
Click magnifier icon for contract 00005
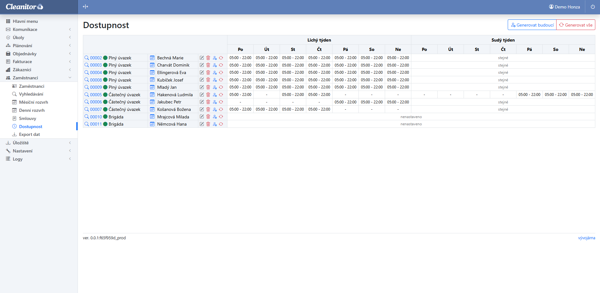87,95
